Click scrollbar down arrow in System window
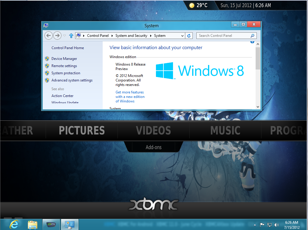 coord(258,107)
